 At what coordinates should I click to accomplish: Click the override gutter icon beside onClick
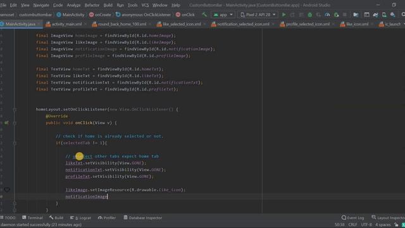pyautogui.click(x=6, y=123)
